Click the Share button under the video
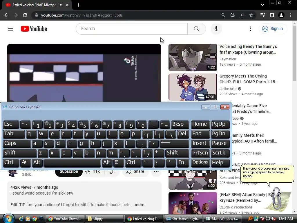This screenshot has height=223, width=297. [x=135, y=172]
